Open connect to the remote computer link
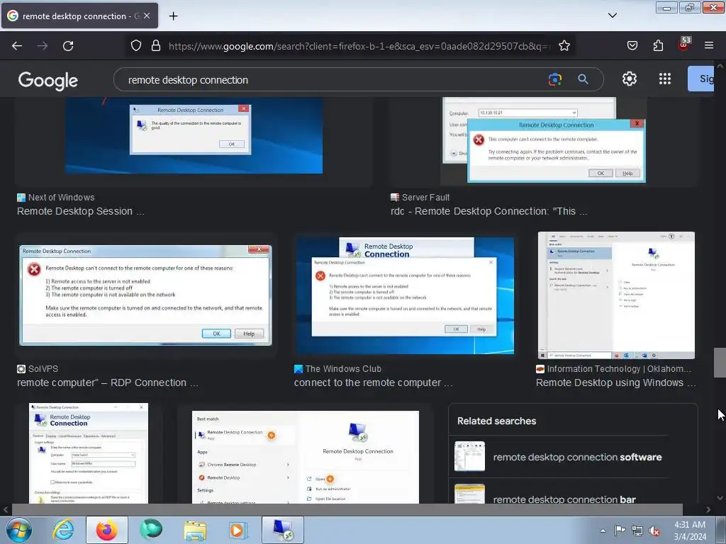The height and width of the screenshot is (544, 726). pyautogui.click(x=373, y=383)
